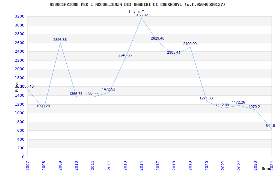Select the x-axis year 2019
275x172 pixels.
click(x=190, y=166)
